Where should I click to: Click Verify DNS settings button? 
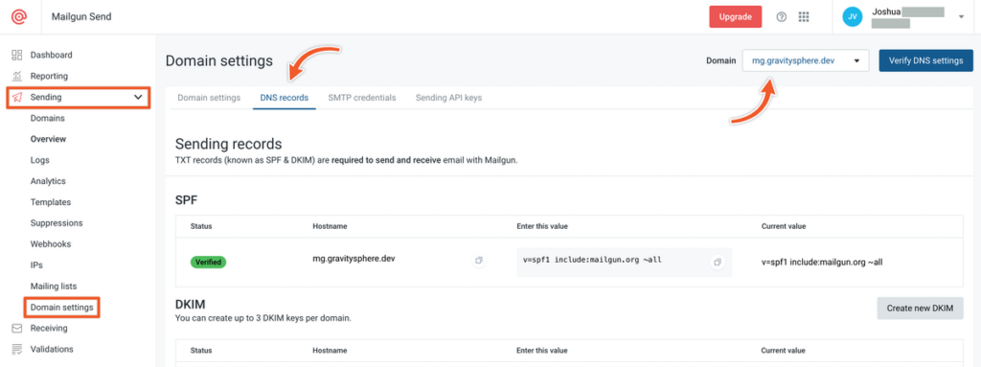click(926, 60)
